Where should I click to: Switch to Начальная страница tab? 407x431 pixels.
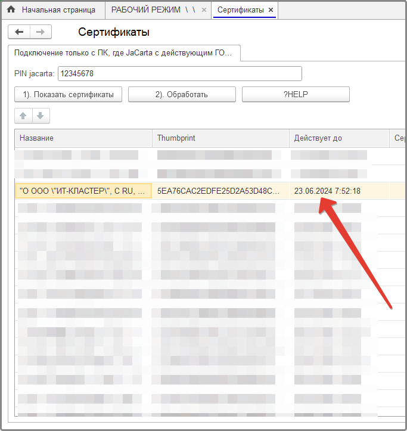[53, 10]
